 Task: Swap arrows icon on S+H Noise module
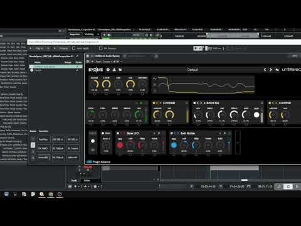[176, 133]
